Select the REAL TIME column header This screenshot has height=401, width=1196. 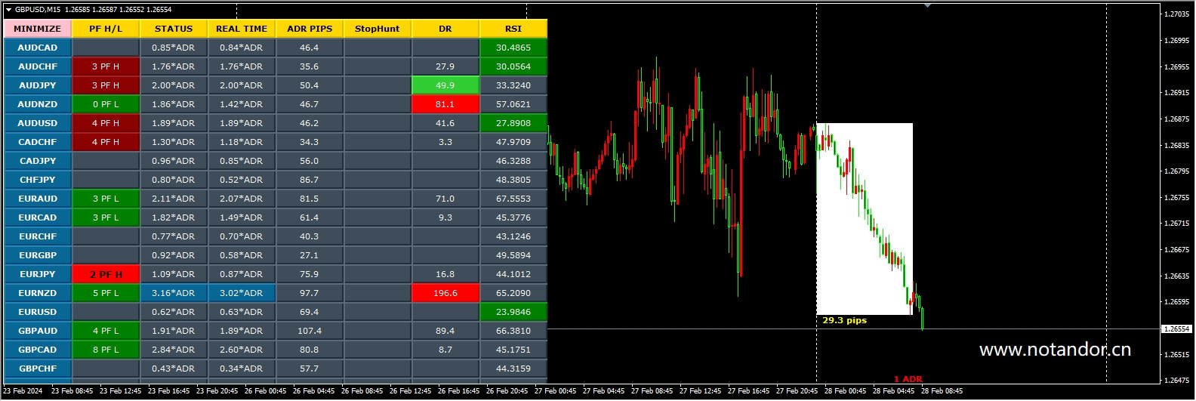point(242,29)
